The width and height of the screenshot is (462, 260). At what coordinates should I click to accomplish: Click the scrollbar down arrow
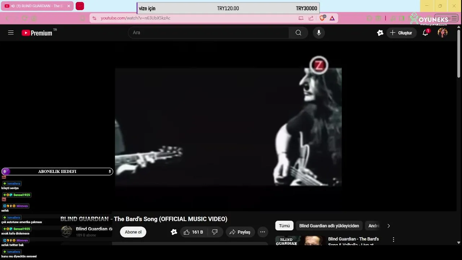[459, 243]
